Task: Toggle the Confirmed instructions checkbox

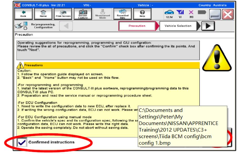Action: [22, 142]
